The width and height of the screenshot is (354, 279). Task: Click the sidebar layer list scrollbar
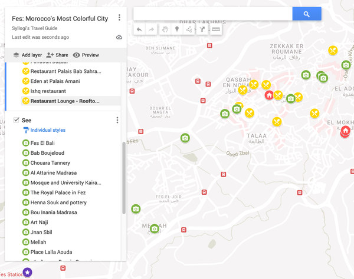coord(124,178)
